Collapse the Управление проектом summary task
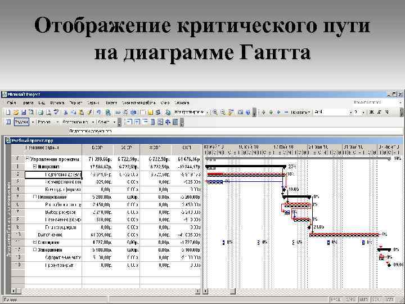Image resolution: width=405 pixels, height=304 pixels. pyautogui.click(x=27, y=159)
